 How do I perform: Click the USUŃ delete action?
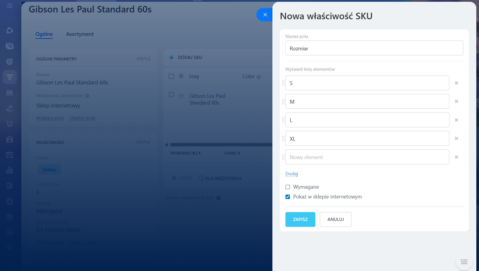pos(182,178)
